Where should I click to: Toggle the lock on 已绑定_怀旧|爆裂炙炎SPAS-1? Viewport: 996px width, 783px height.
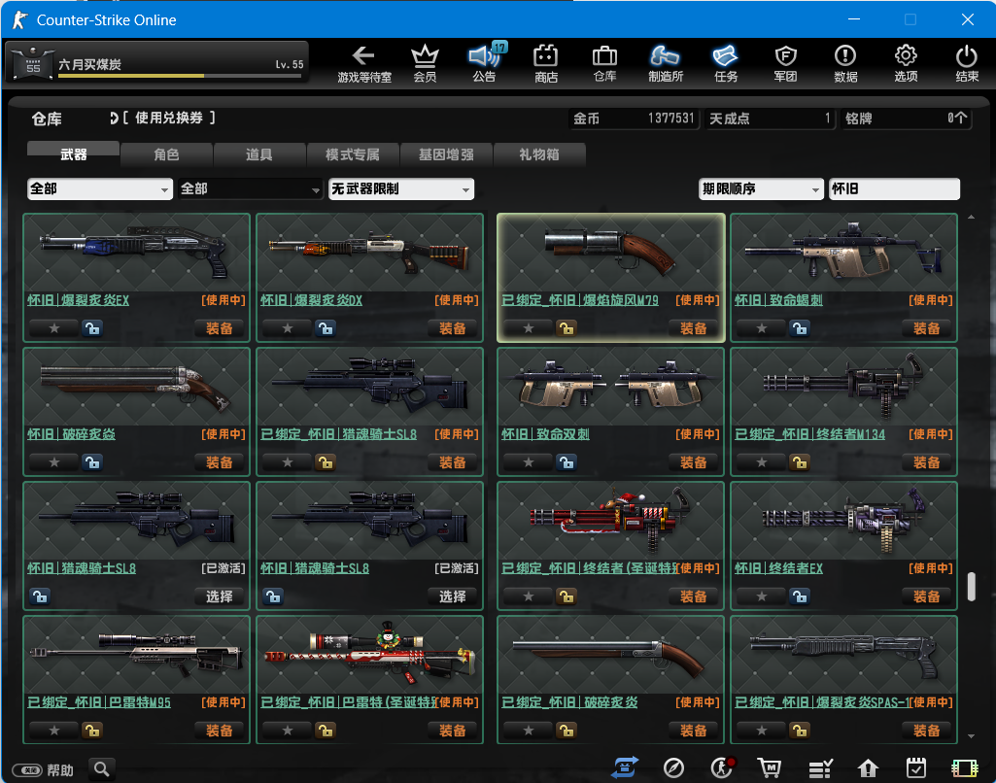click(x=799, y=731)
